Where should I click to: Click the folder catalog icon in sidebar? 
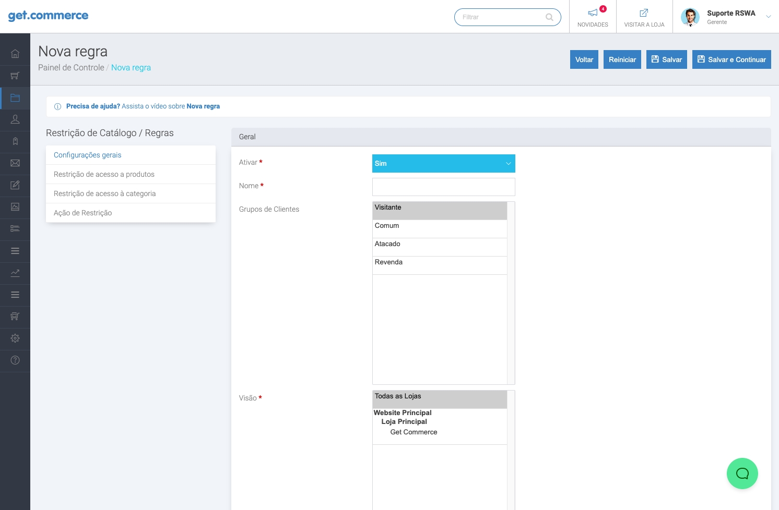click(x=15, y=98)
